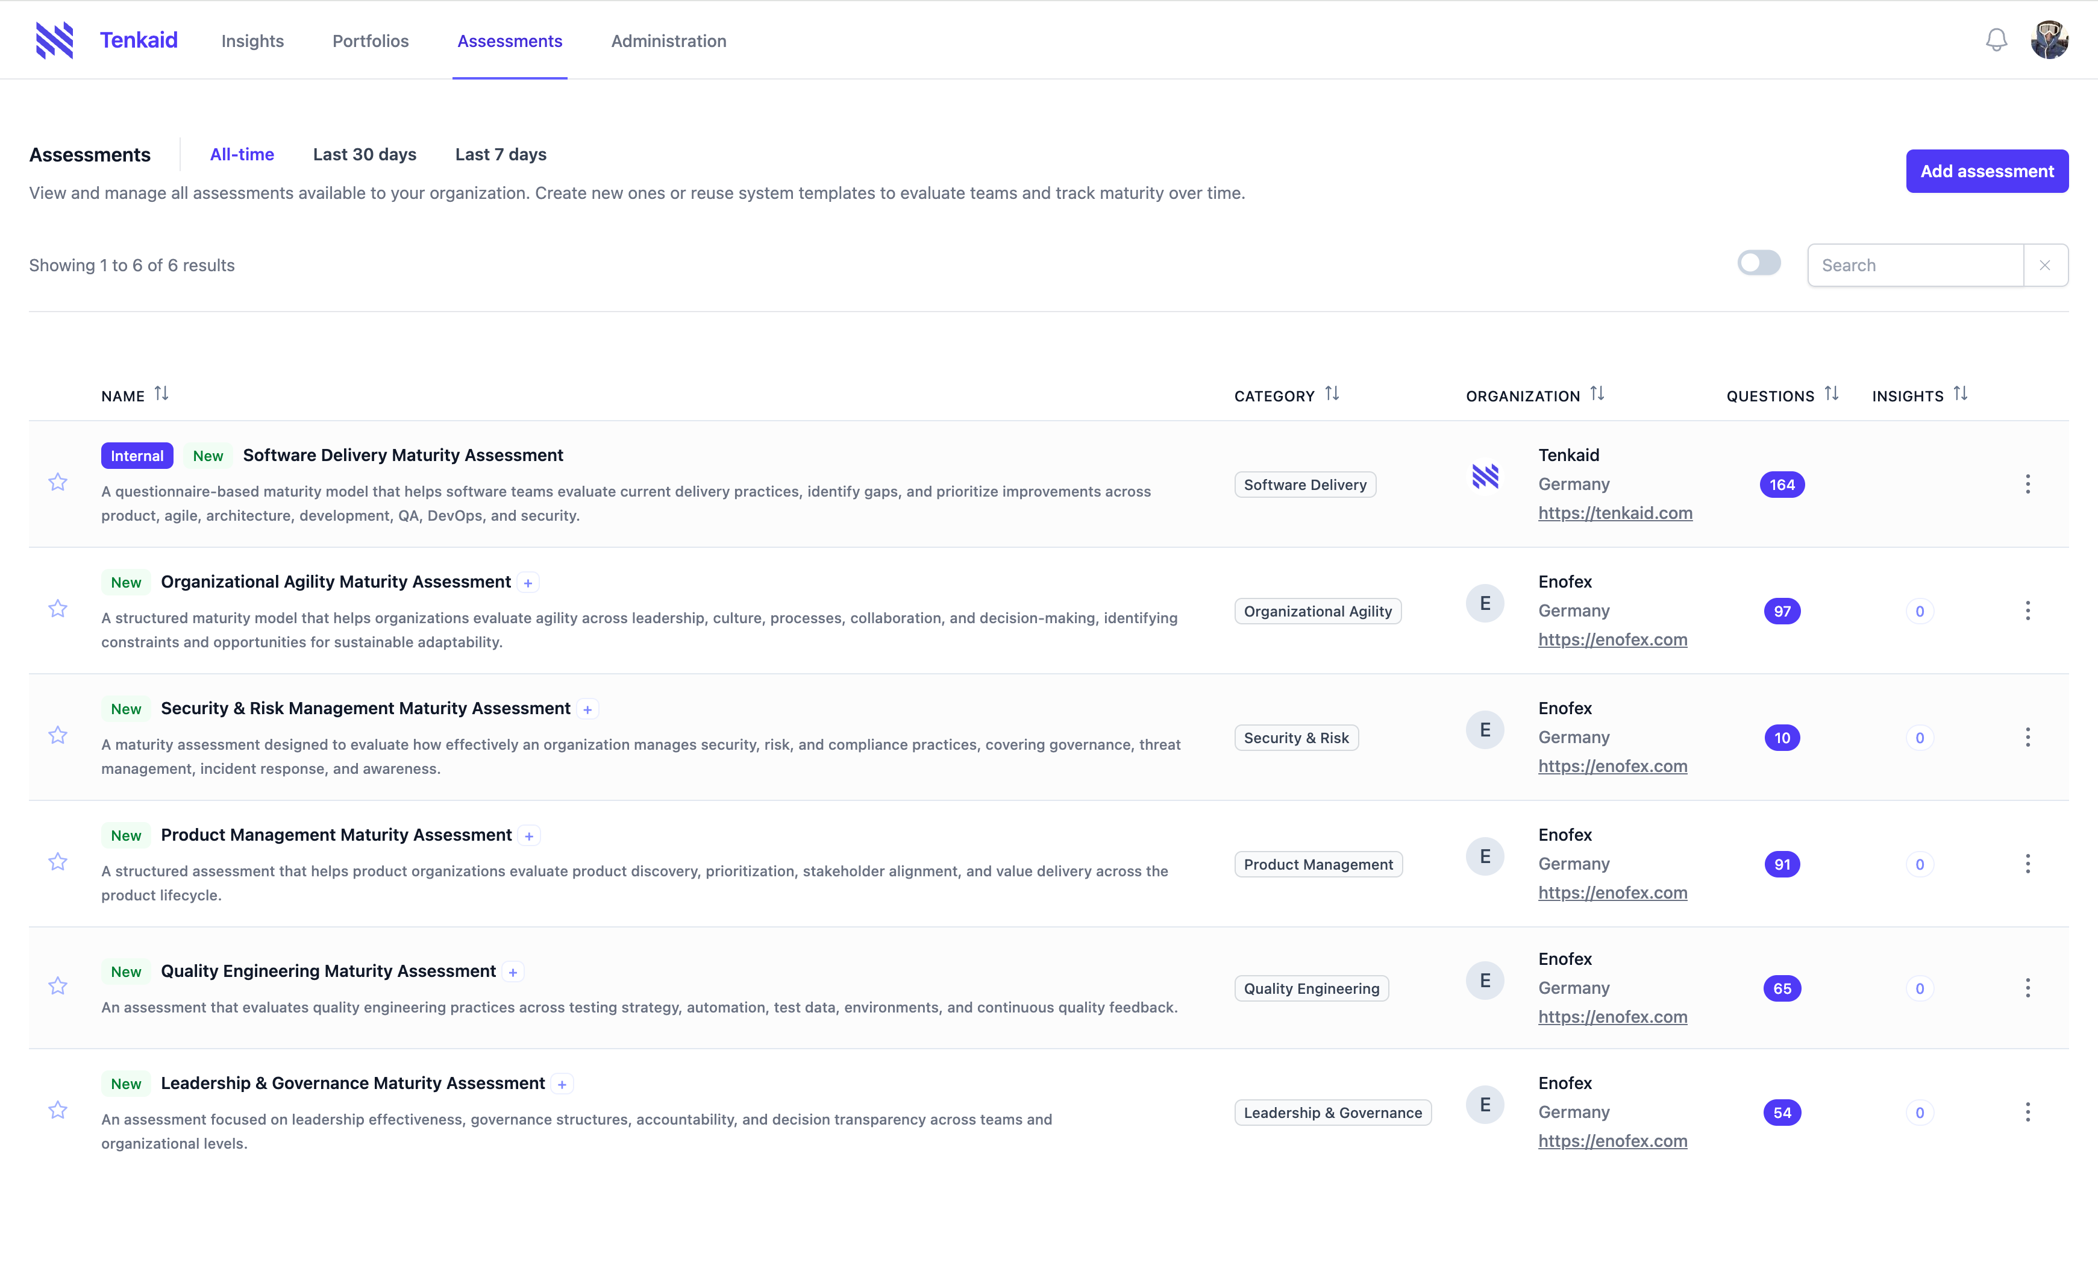This screenshot has width=2098, height=1262.
Task: Click the Enofex organization avatar on Product Management row
Action: tap(1484, 856)
